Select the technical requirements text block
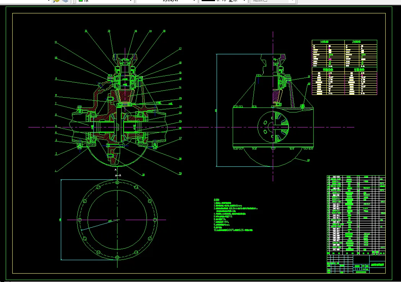The width and height of the screenshot is (401, 282). (x=236, y=215)
